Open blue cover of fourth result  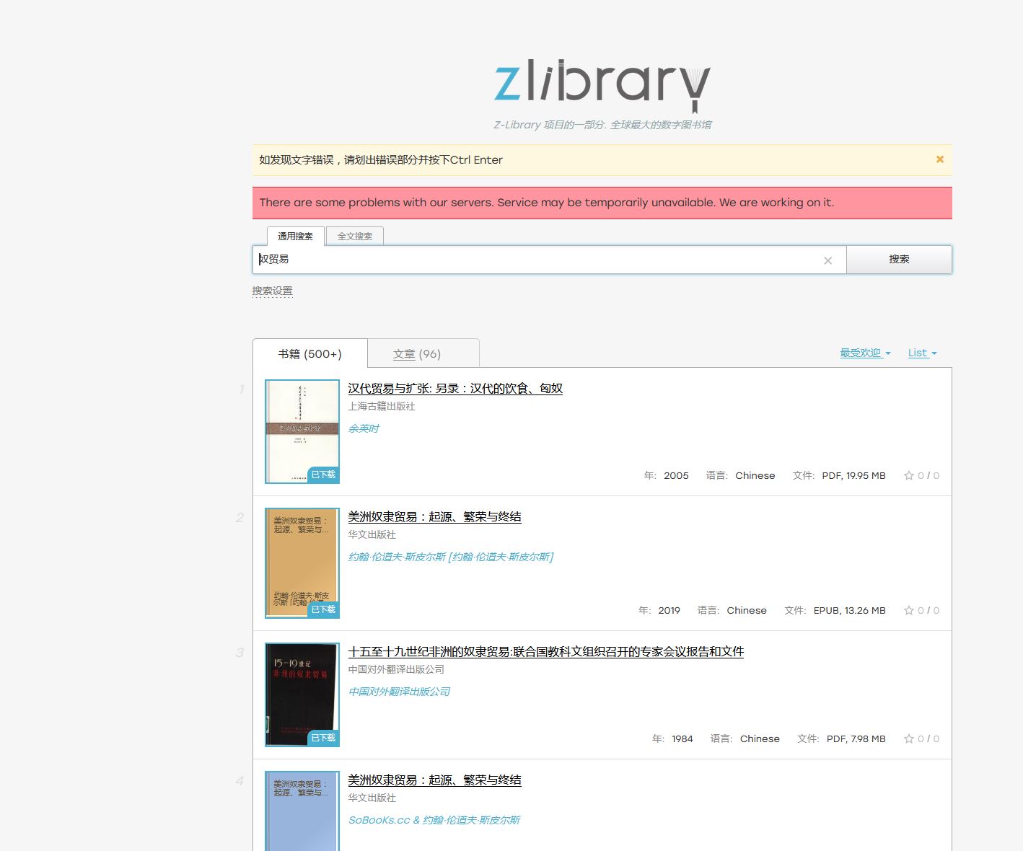click(x=302, y=811)
